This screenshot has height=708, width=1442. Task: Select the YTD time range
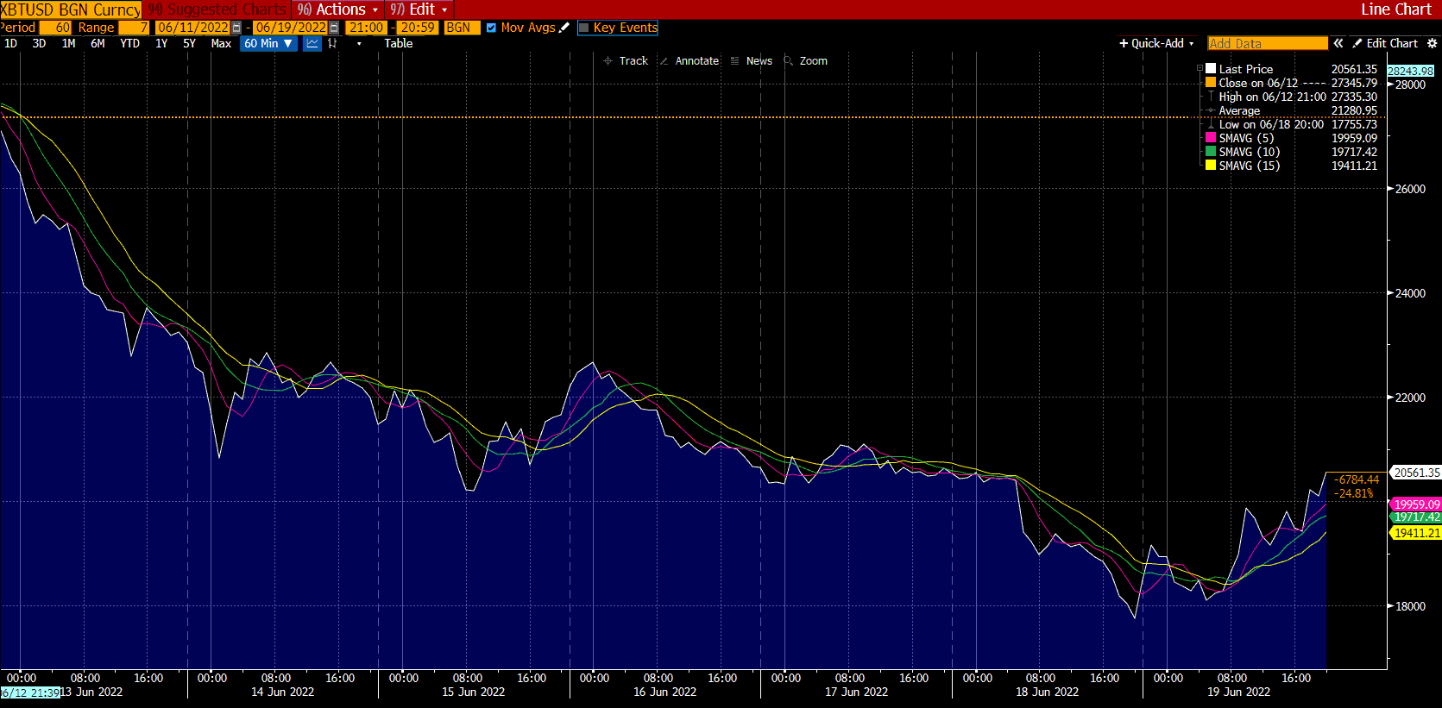(x=129, y=43)
